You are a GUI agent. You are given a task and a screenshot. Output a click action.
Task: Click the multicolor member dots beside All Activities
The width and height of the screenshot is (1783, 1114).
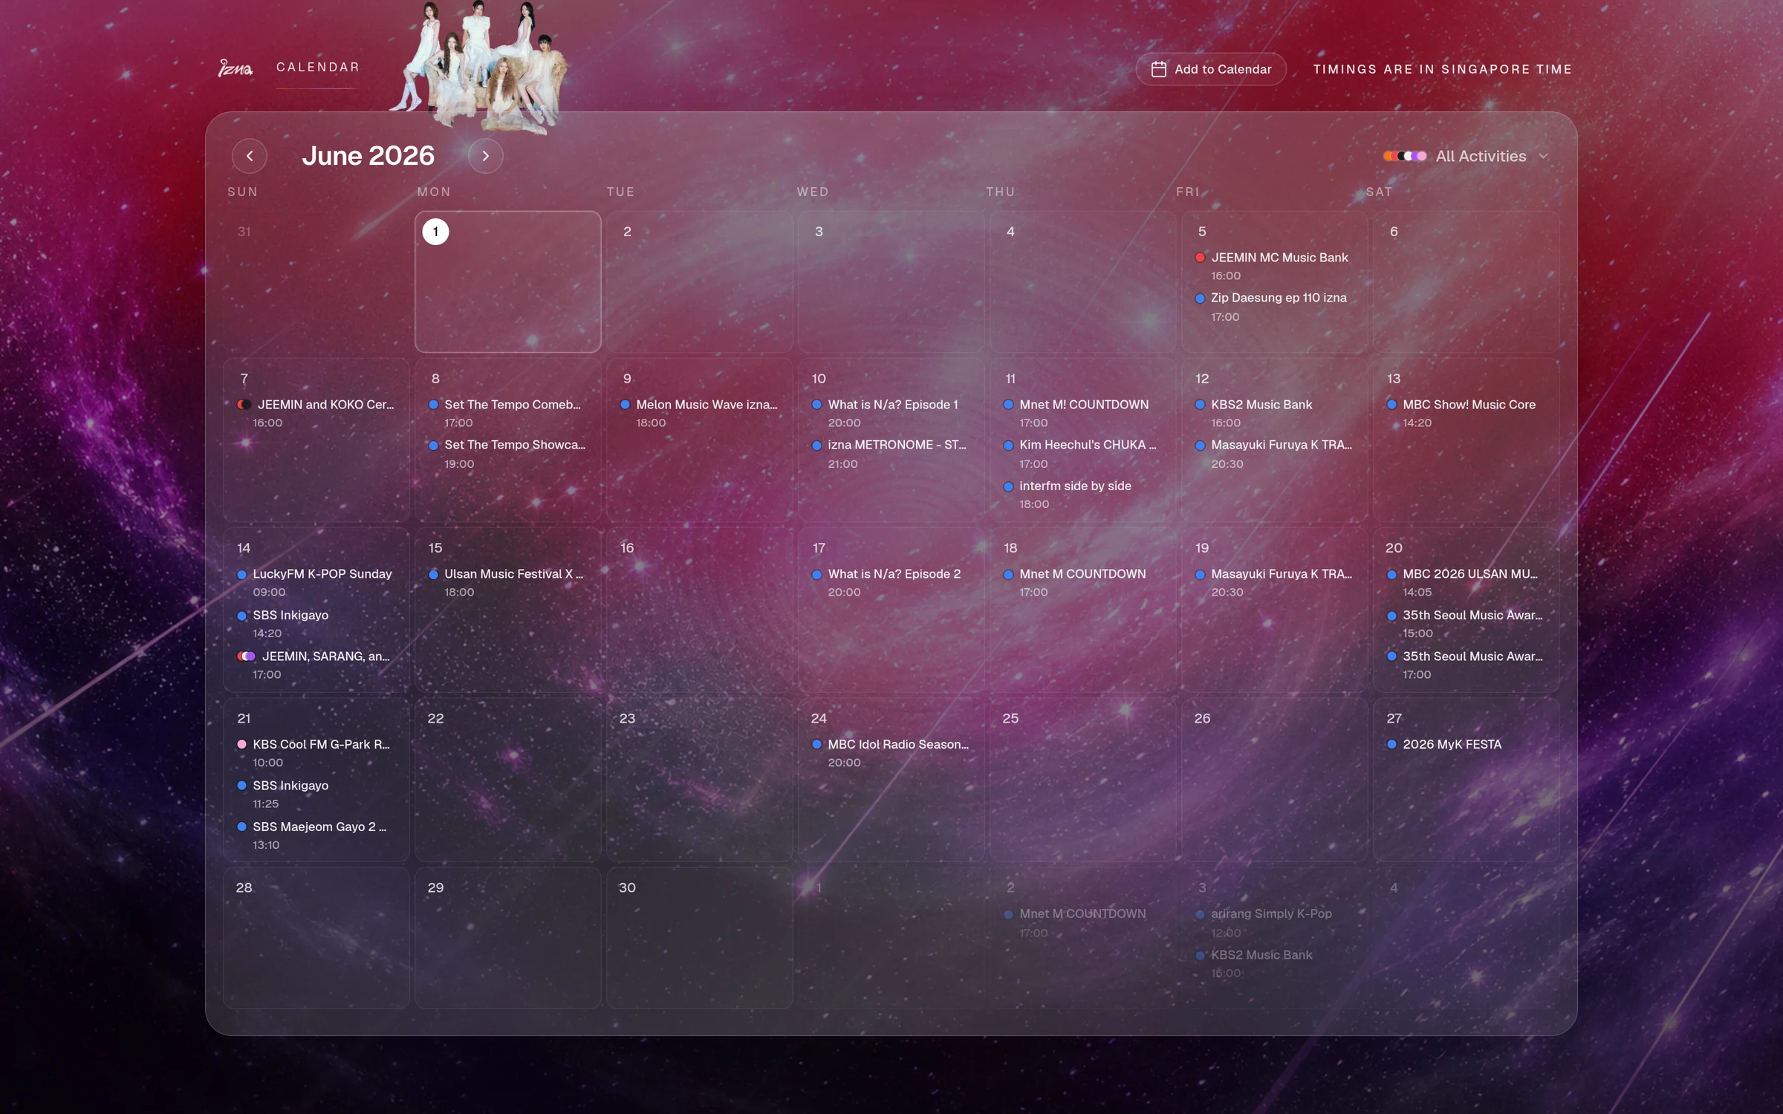pos(1404,156)
